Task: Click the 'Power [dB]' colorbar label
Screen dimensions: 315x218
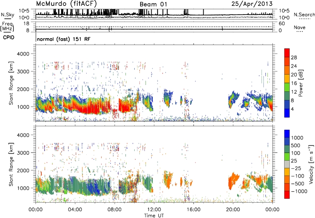Action: point(301,83)
